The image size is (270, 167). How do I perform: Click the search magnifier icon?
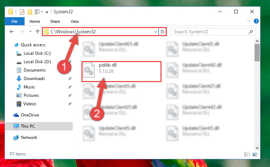tap(251, 32)
